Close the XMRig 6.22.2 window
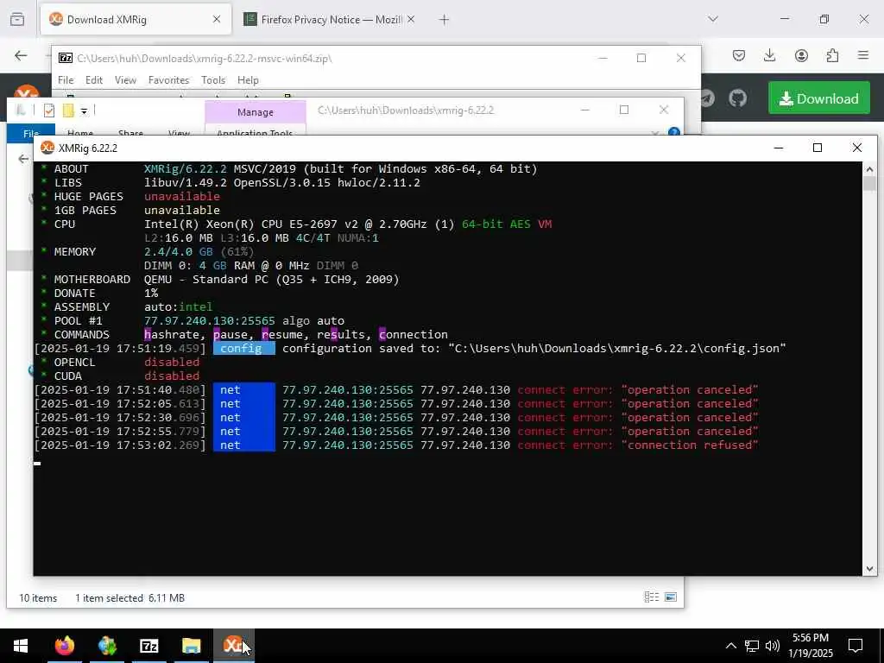This screenshot has width=884, height=663. pos(857,148)
